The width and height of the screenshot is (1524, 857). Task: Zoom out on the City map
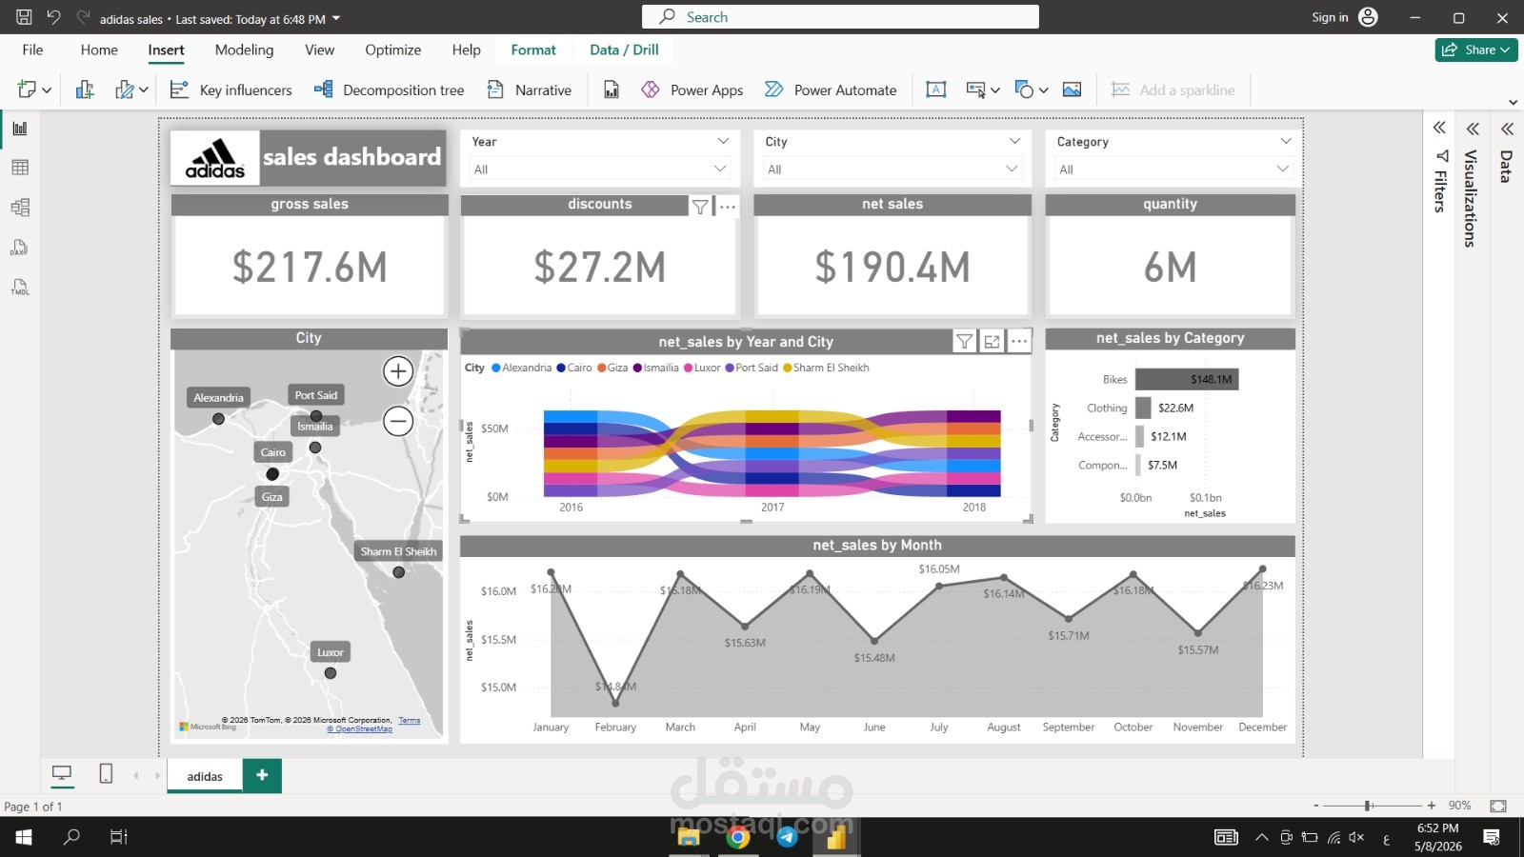pos(398,421)
